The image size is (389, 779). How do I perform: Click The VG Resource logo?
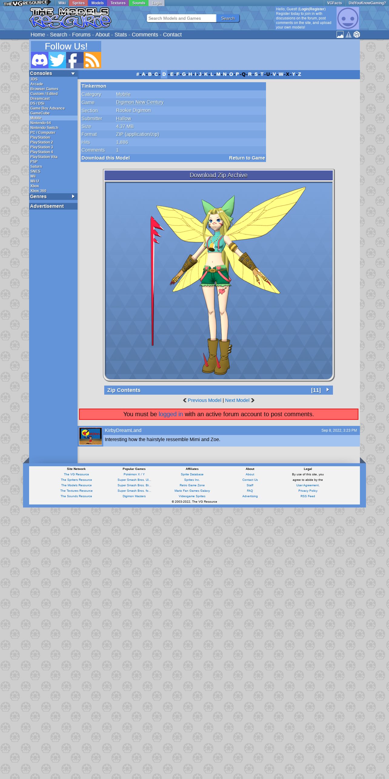pyautogui.click(x=27, y=3)
